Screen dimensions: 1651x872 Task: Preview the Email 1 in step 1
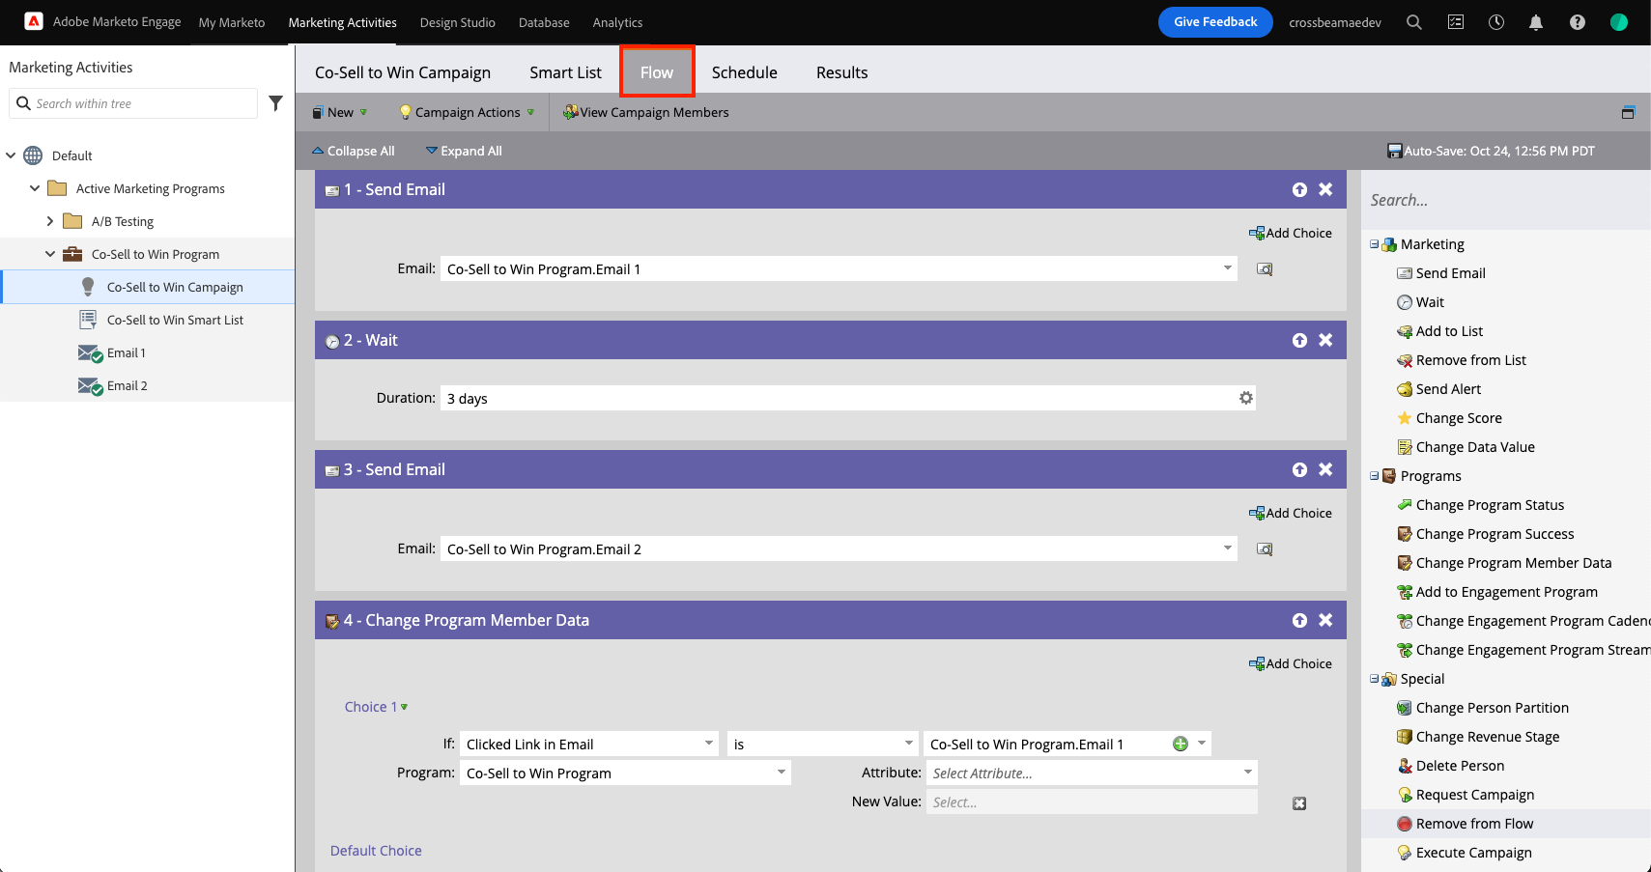pos(1264,269)
